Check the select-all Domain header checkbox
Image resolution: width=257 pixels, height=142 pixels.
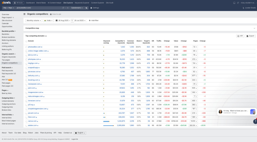(26, 41)
